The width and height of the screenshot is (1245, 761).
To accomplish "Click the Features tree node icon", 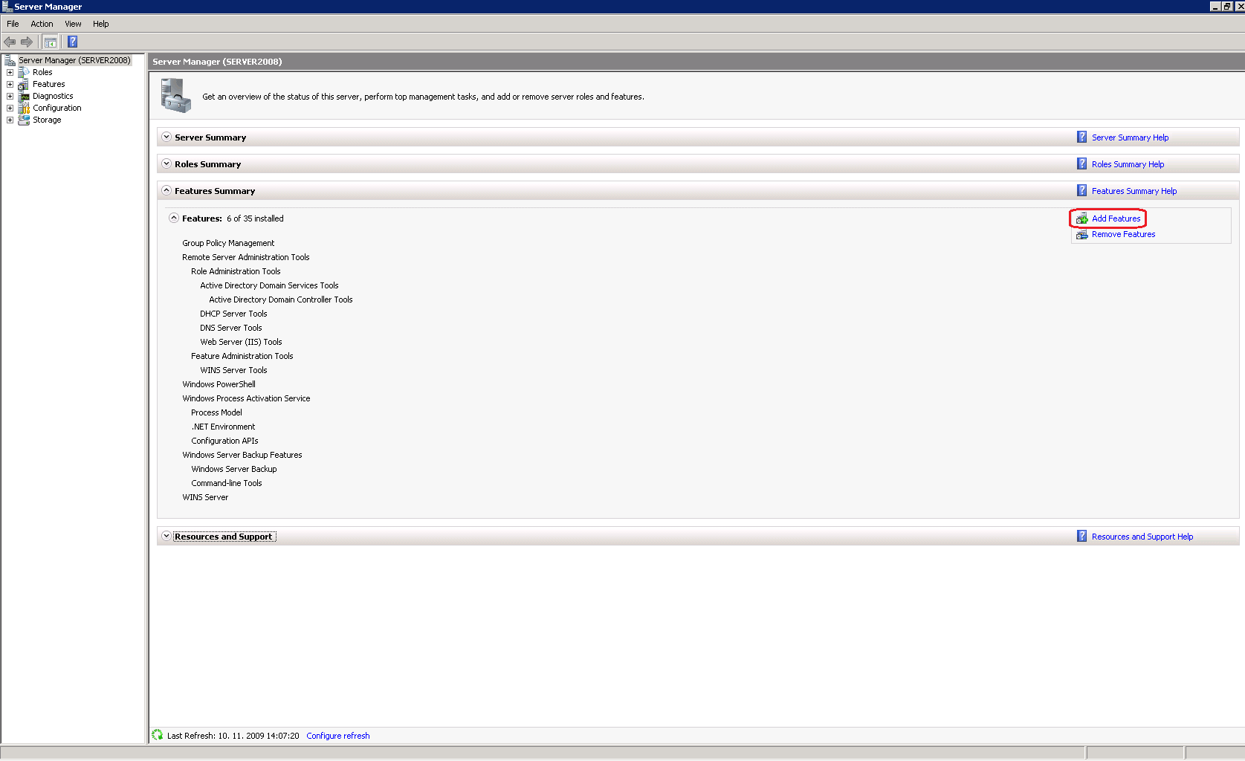I will 24,84.
